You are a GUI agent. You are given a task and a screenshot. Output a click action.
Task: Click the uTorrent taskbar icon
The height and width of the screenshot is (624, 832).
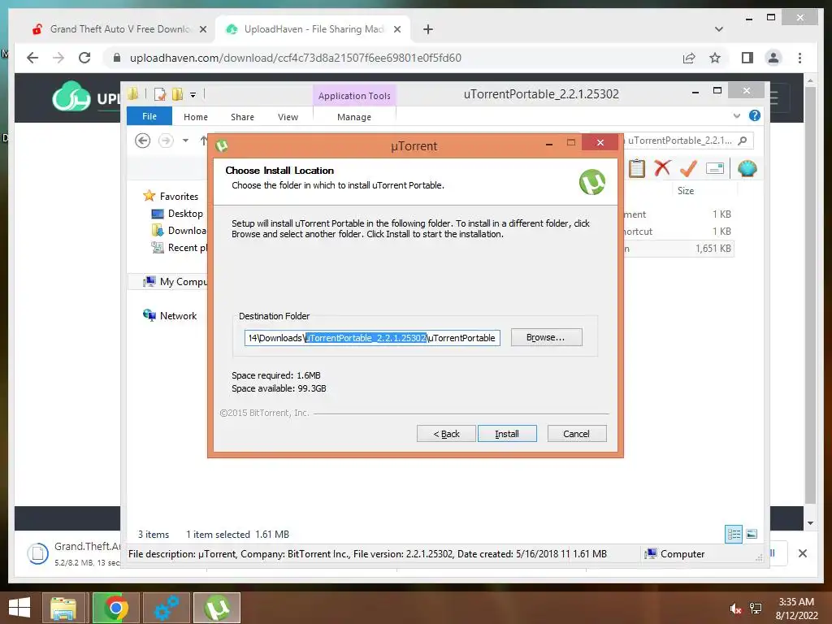click(218, 608)
